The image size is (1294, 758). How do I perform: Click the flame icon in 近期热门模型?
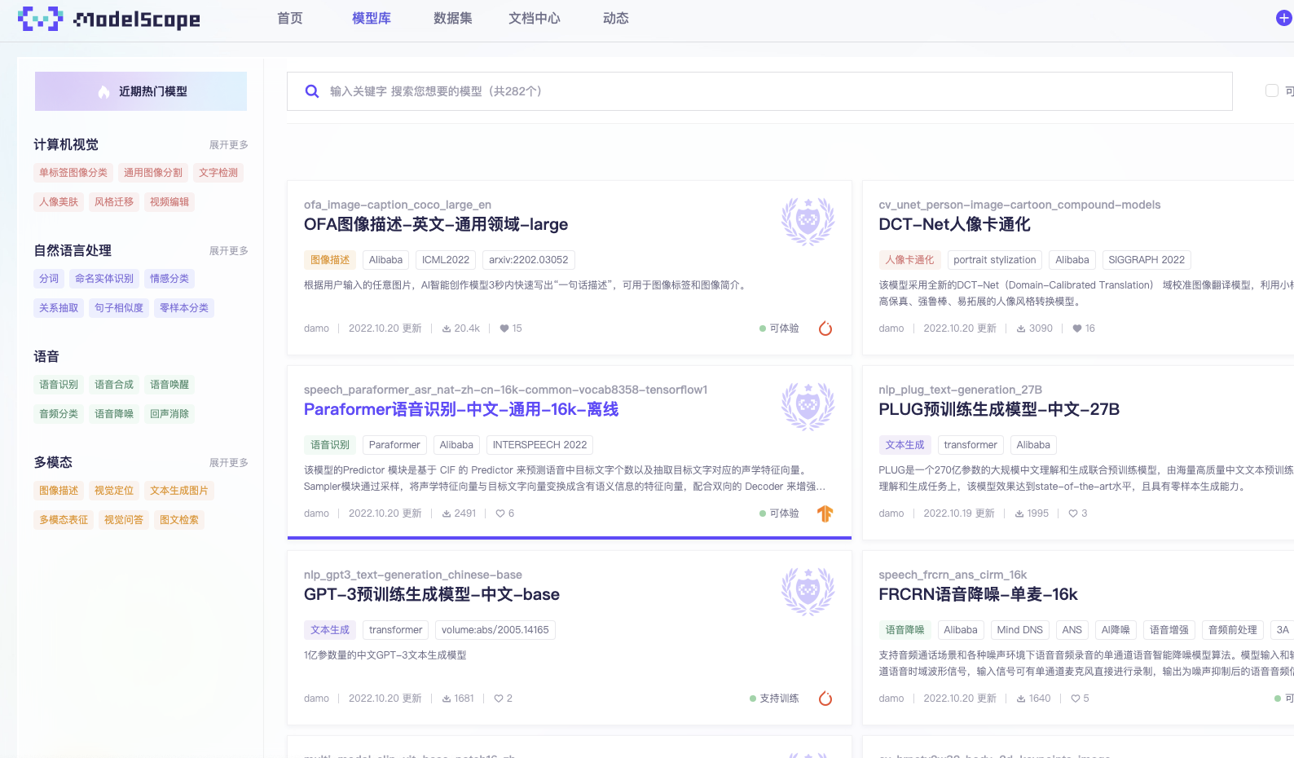[x=103, y=92]
